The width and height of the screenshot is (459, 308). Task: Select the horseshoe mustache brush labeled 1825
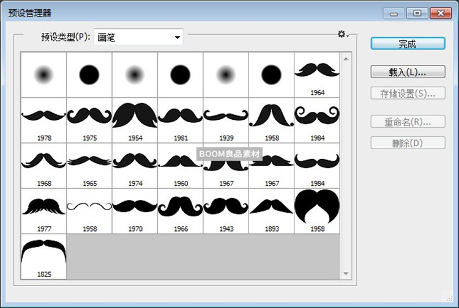point(43,257)
